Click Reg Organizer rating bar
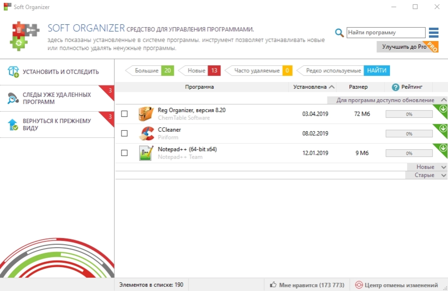The width and height of the screenshot is (448, 291). click(x=409, y=114)
